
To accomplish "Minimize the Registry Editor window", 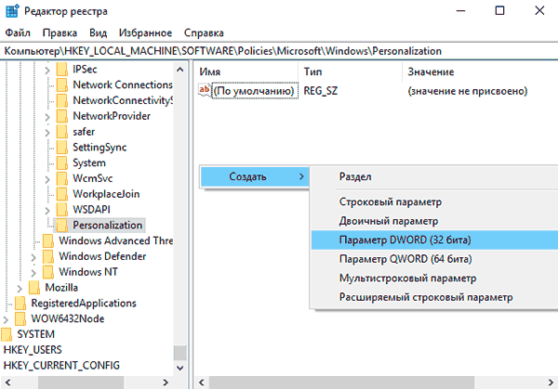I will 461,11.
